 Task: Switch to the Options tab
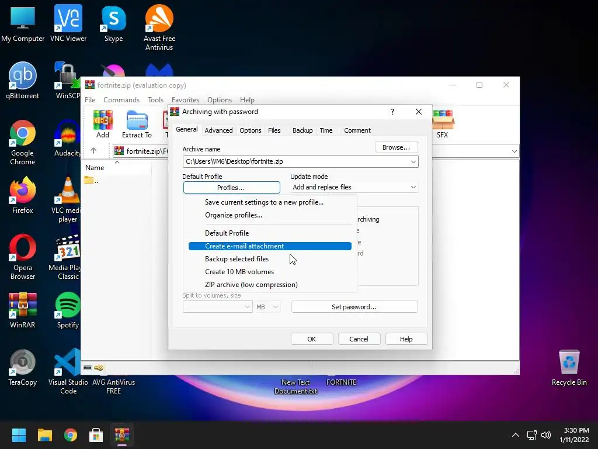(x=250, y=130)
